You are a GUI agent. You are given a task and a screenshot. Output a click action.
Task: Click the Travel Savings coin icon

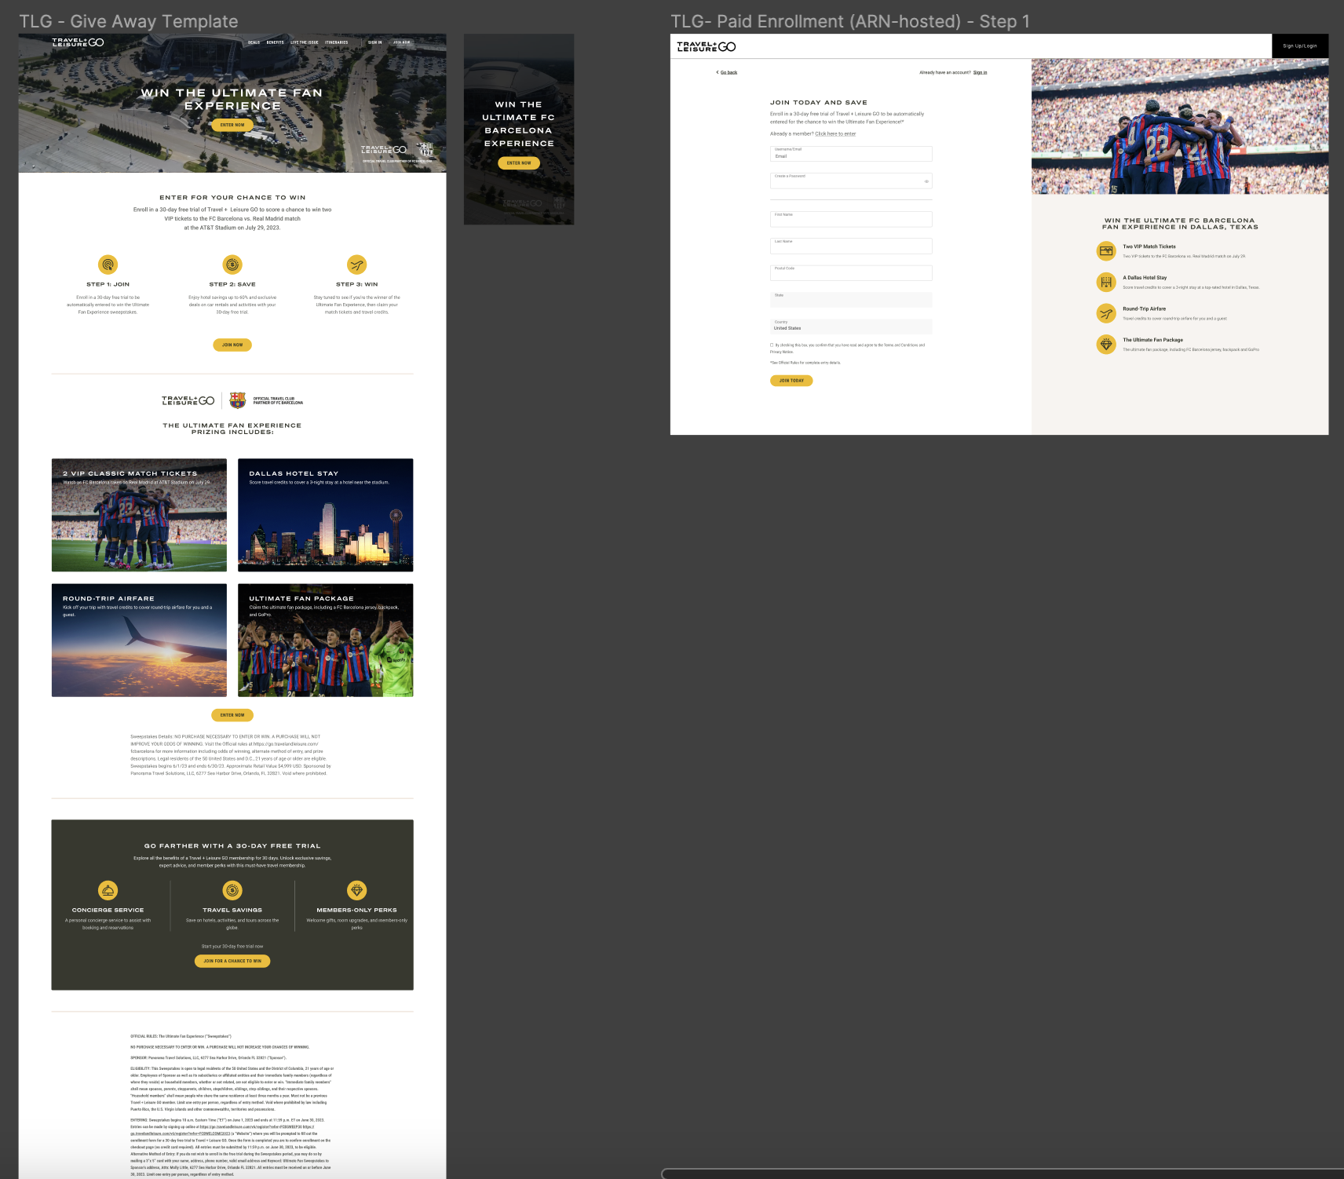click(x=232, y=890)
